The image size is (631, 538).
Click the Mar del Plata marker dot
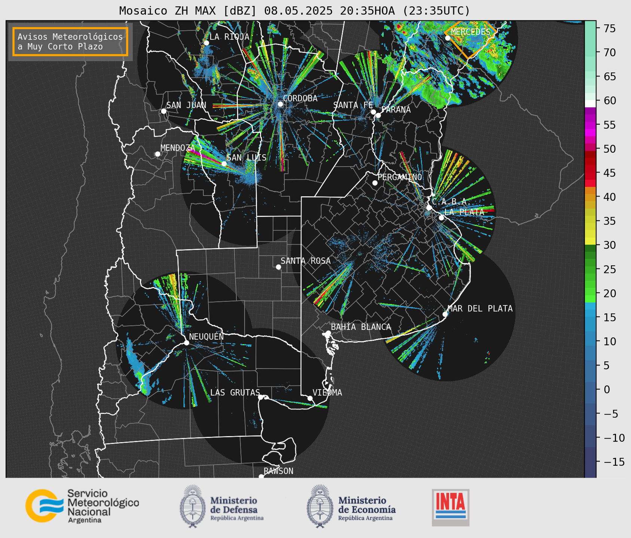(x=445, y=314)
